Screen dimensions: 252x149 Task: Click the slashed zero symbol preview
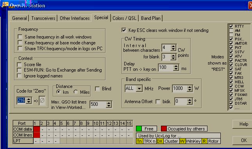[42, 100]
